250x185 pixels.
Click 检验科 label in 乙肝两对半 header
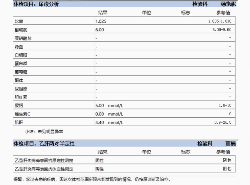205,144
